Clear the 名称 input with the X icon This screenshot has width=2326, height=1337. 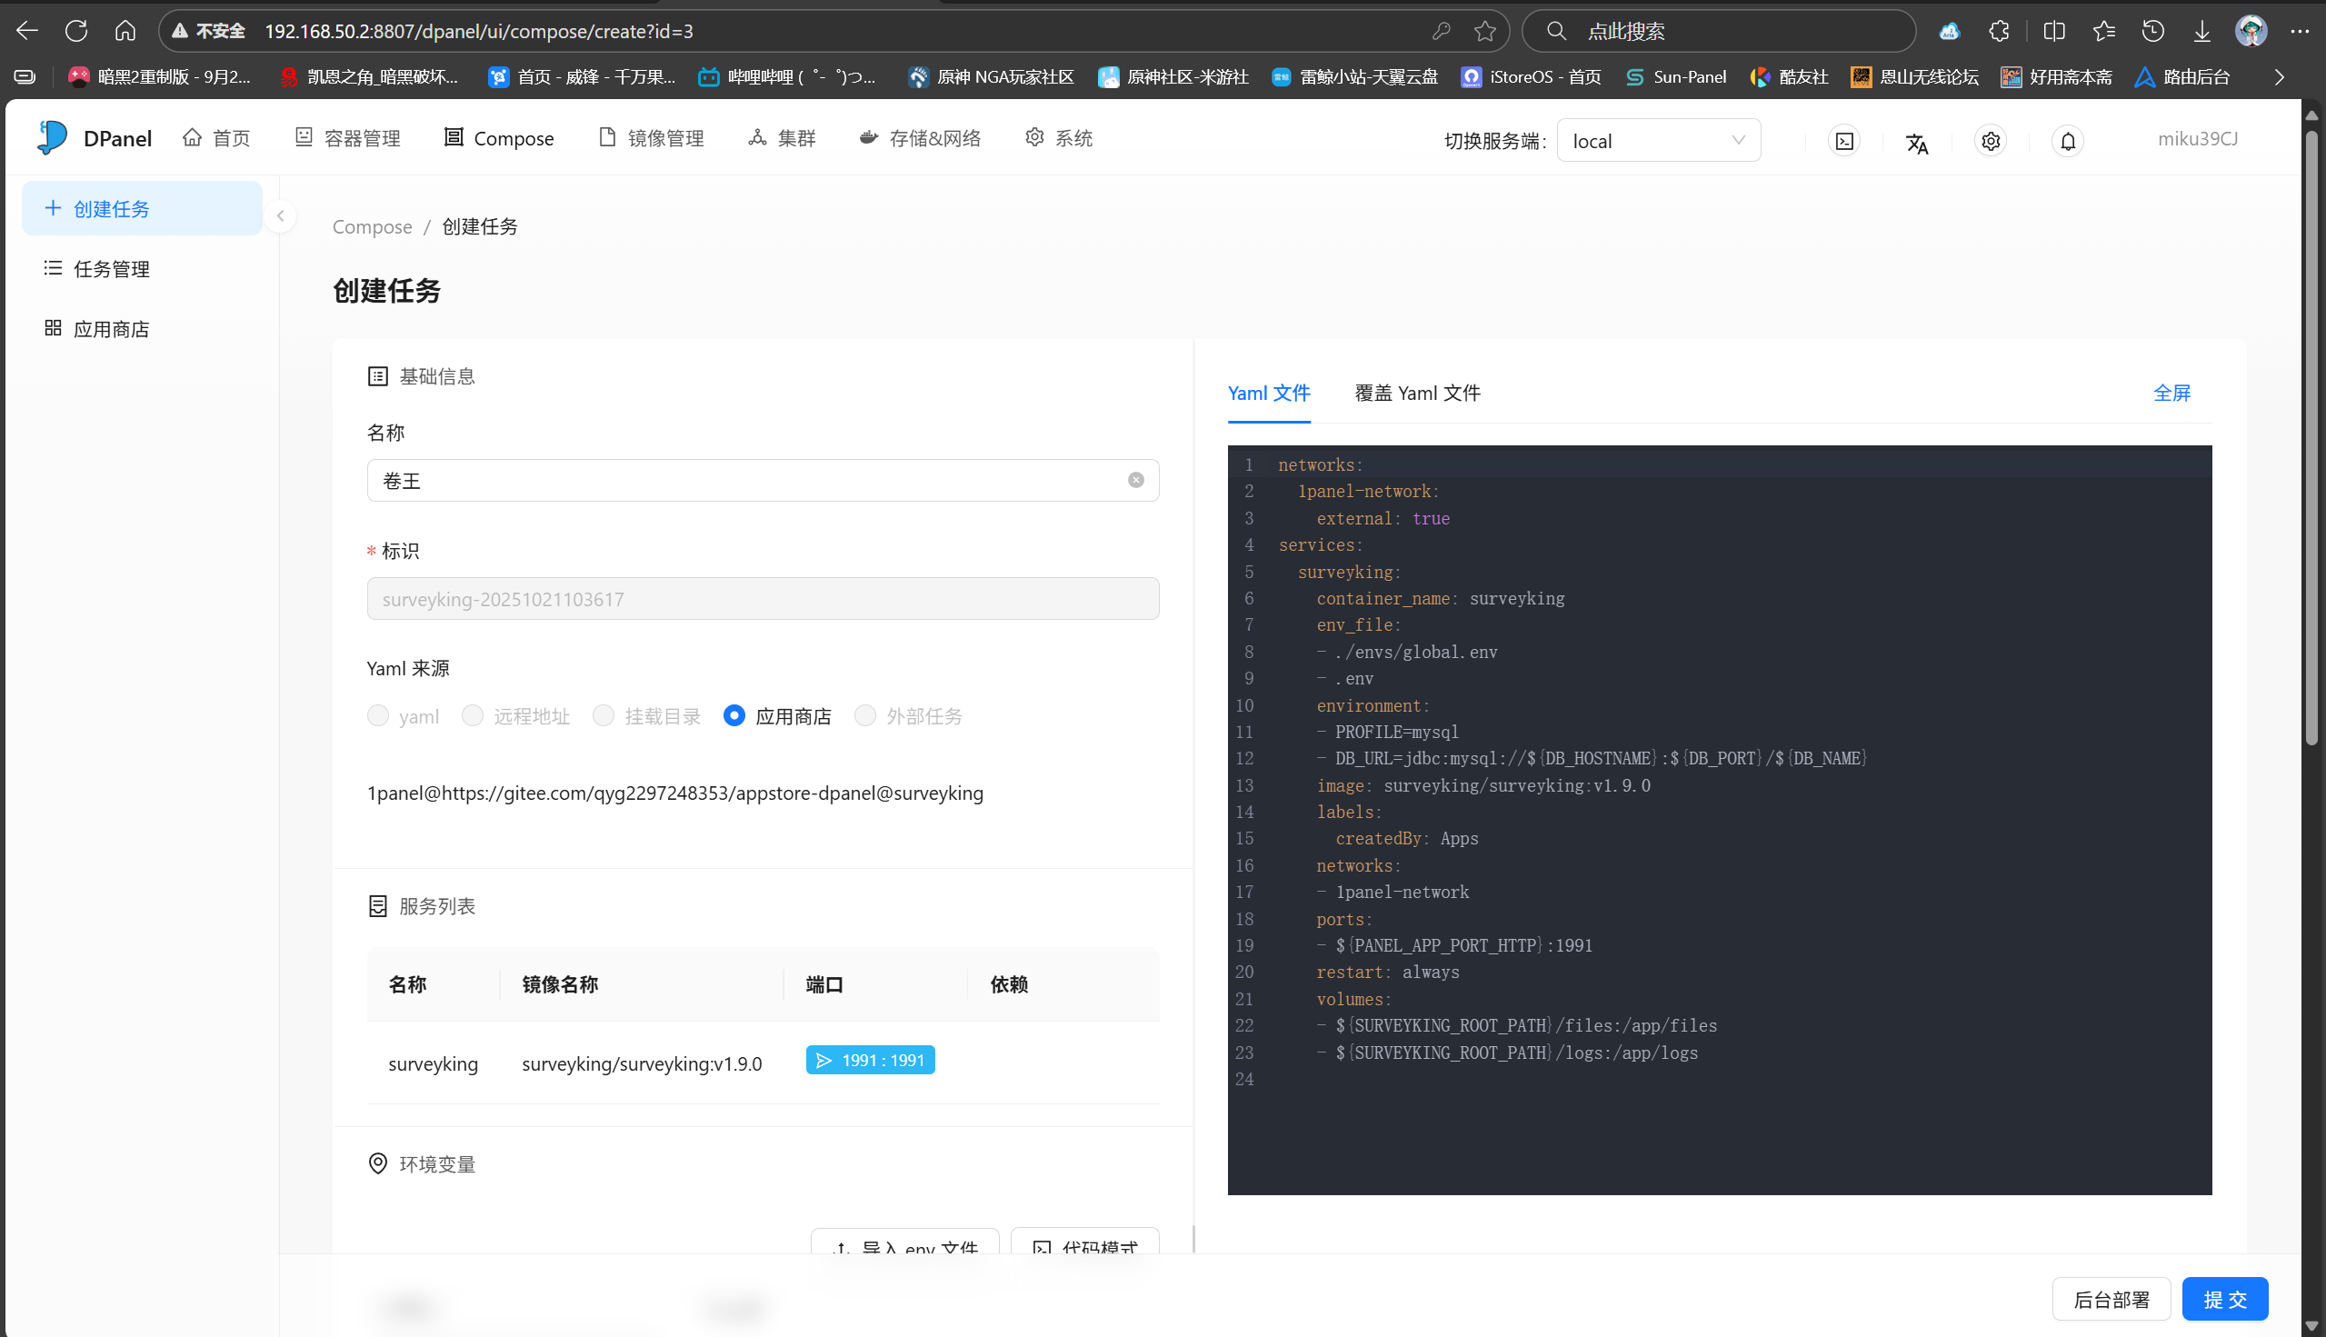[1135, 480]
